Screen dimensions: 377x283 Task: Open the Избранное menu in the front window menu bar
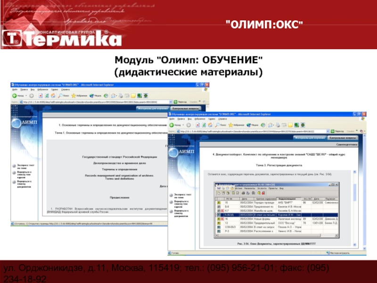(x=200, y=119)
